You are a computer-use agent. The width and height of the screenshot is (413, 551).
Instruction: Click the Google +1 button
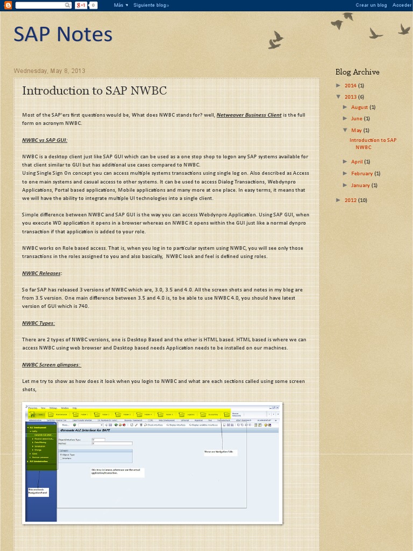point(81,5)
